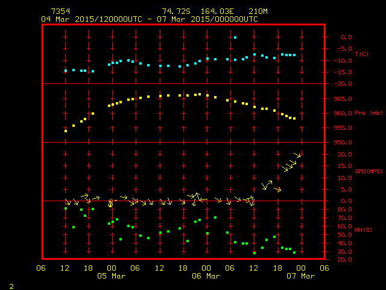386x290 pixels.
Task: Click the first yellow pressure data point
Action: pyautogui.click(x=66, y=130)
